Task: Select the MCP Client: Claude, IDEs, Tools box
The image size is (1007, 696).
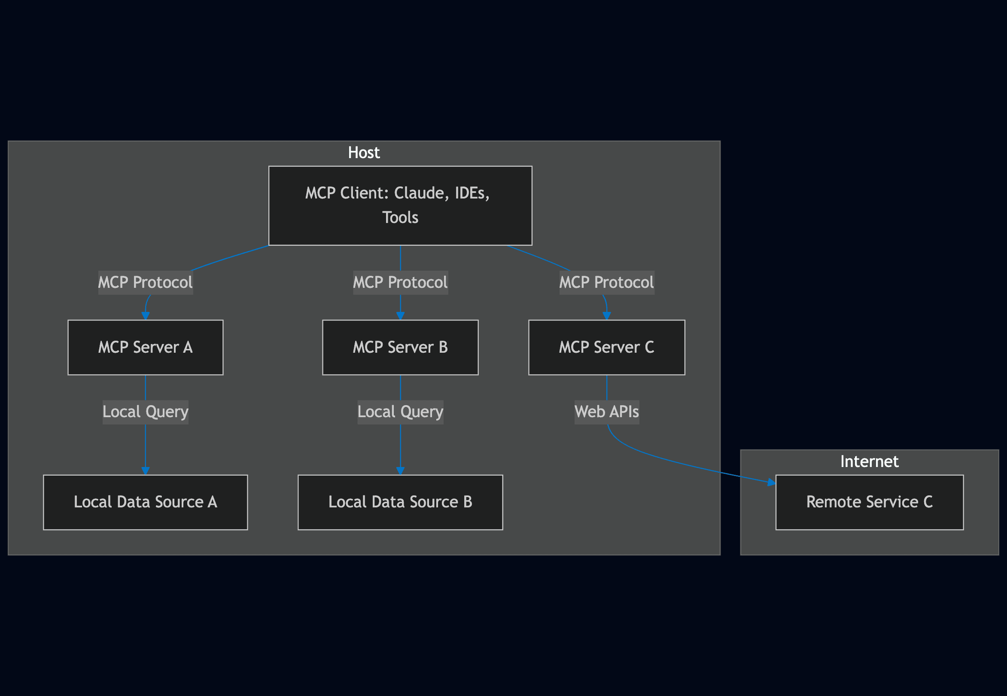Action: pos(400,205)
